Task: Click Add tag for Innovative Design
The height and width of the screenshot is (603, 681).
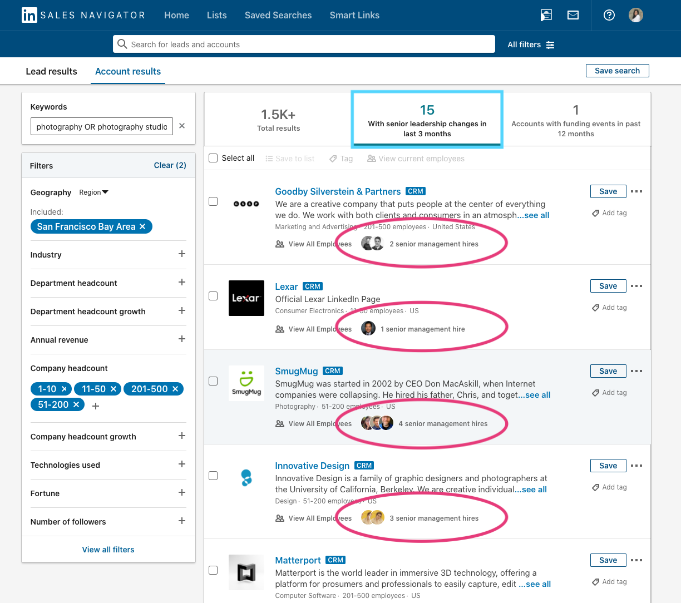Action: (x=610, y=487)
